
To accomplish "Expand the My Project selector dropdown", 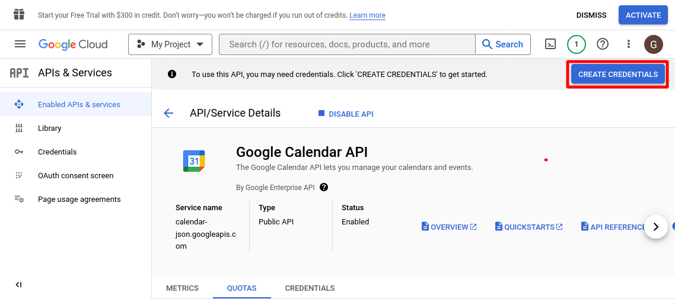I will 170,44.
